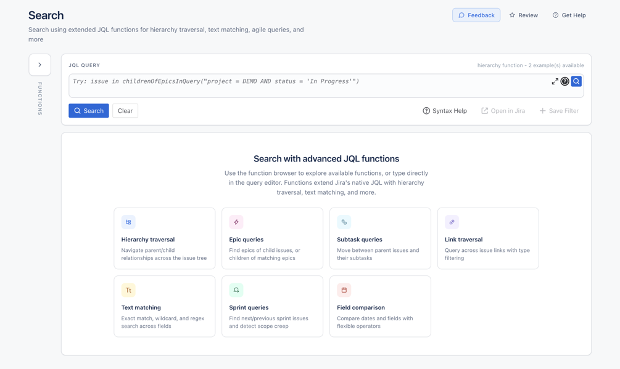
Task: Focus the JQL query input field
Action: (308, 86)
